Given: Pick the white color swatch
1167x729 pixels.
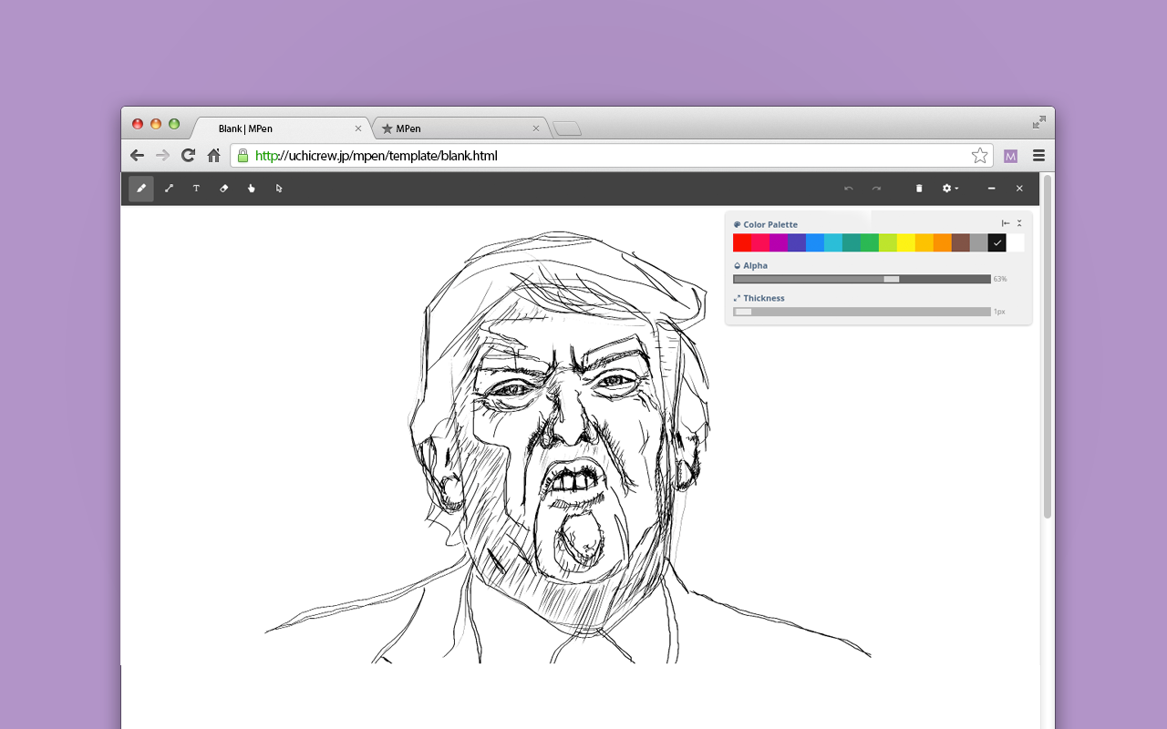Looking at the screenshot, I should [1016, 242].
